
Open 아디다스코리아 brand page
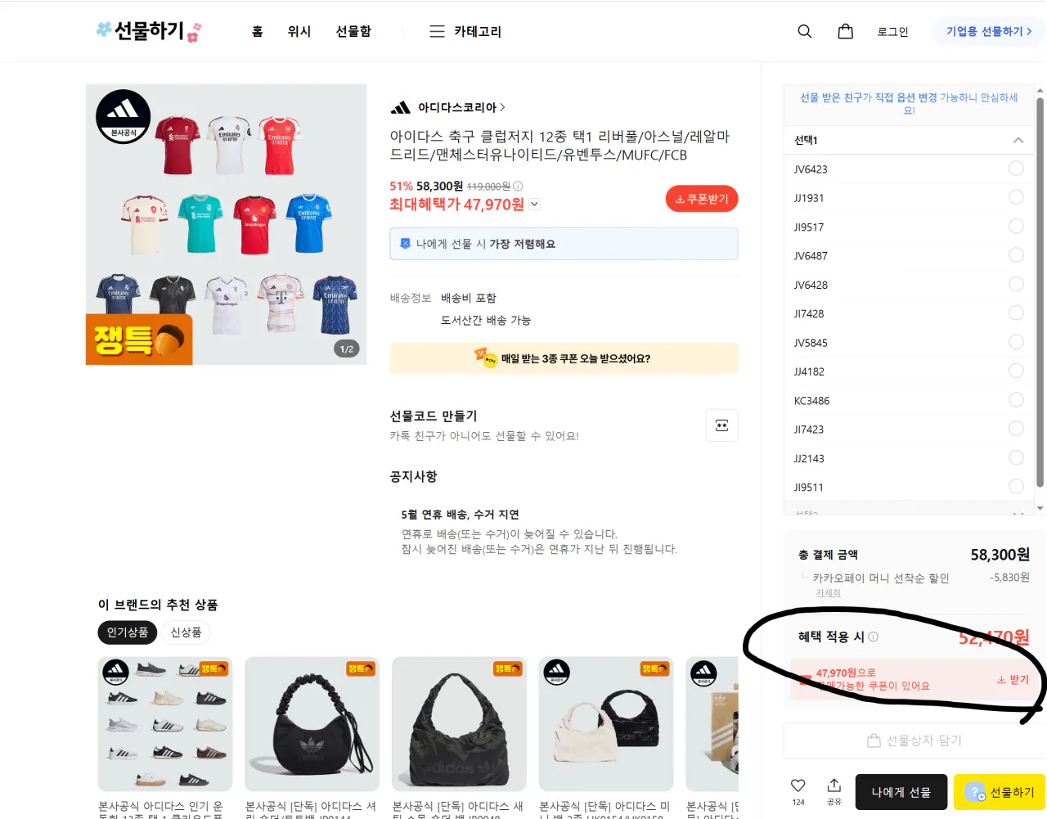pyautogui.click(x=448, y=107)
